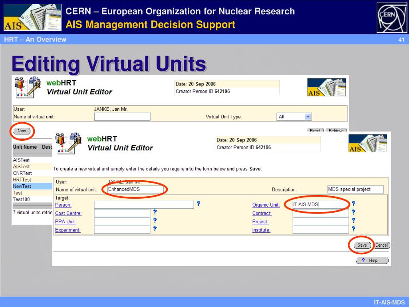Screen dimensions: 409x307
Task: Click the help question mark next to Contract
Action: [x=353, y=212]
